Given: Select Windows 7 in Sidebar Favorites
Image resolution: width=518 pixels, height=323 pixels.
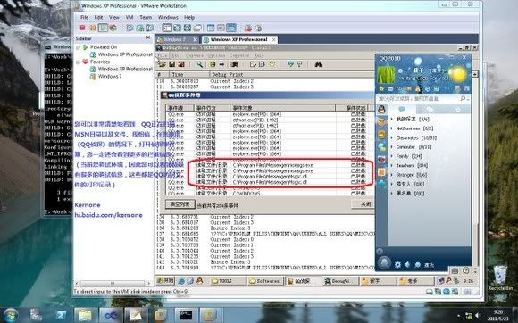Looking at the screenshot, I should coord(106,77).
